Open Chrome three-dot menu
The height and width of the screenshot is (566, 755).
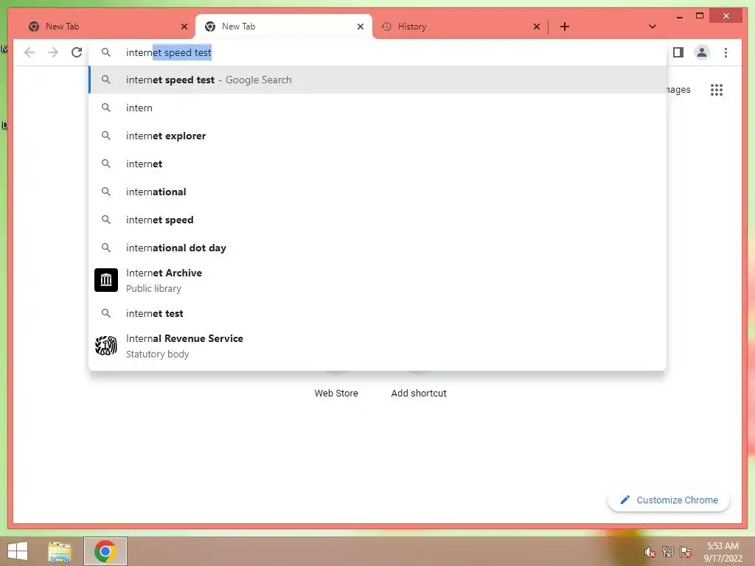tap(726, 52)
